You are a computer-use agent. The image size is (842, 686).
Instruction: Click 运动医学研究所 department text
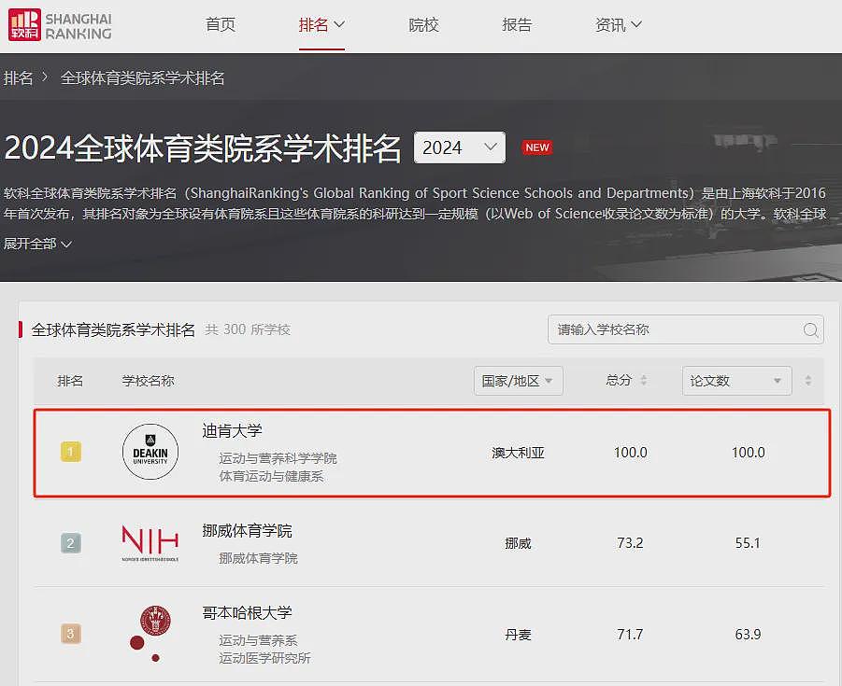(264, 658)
